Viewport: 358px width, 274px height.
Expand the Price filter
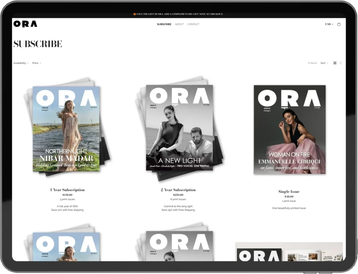pos(36,63)
